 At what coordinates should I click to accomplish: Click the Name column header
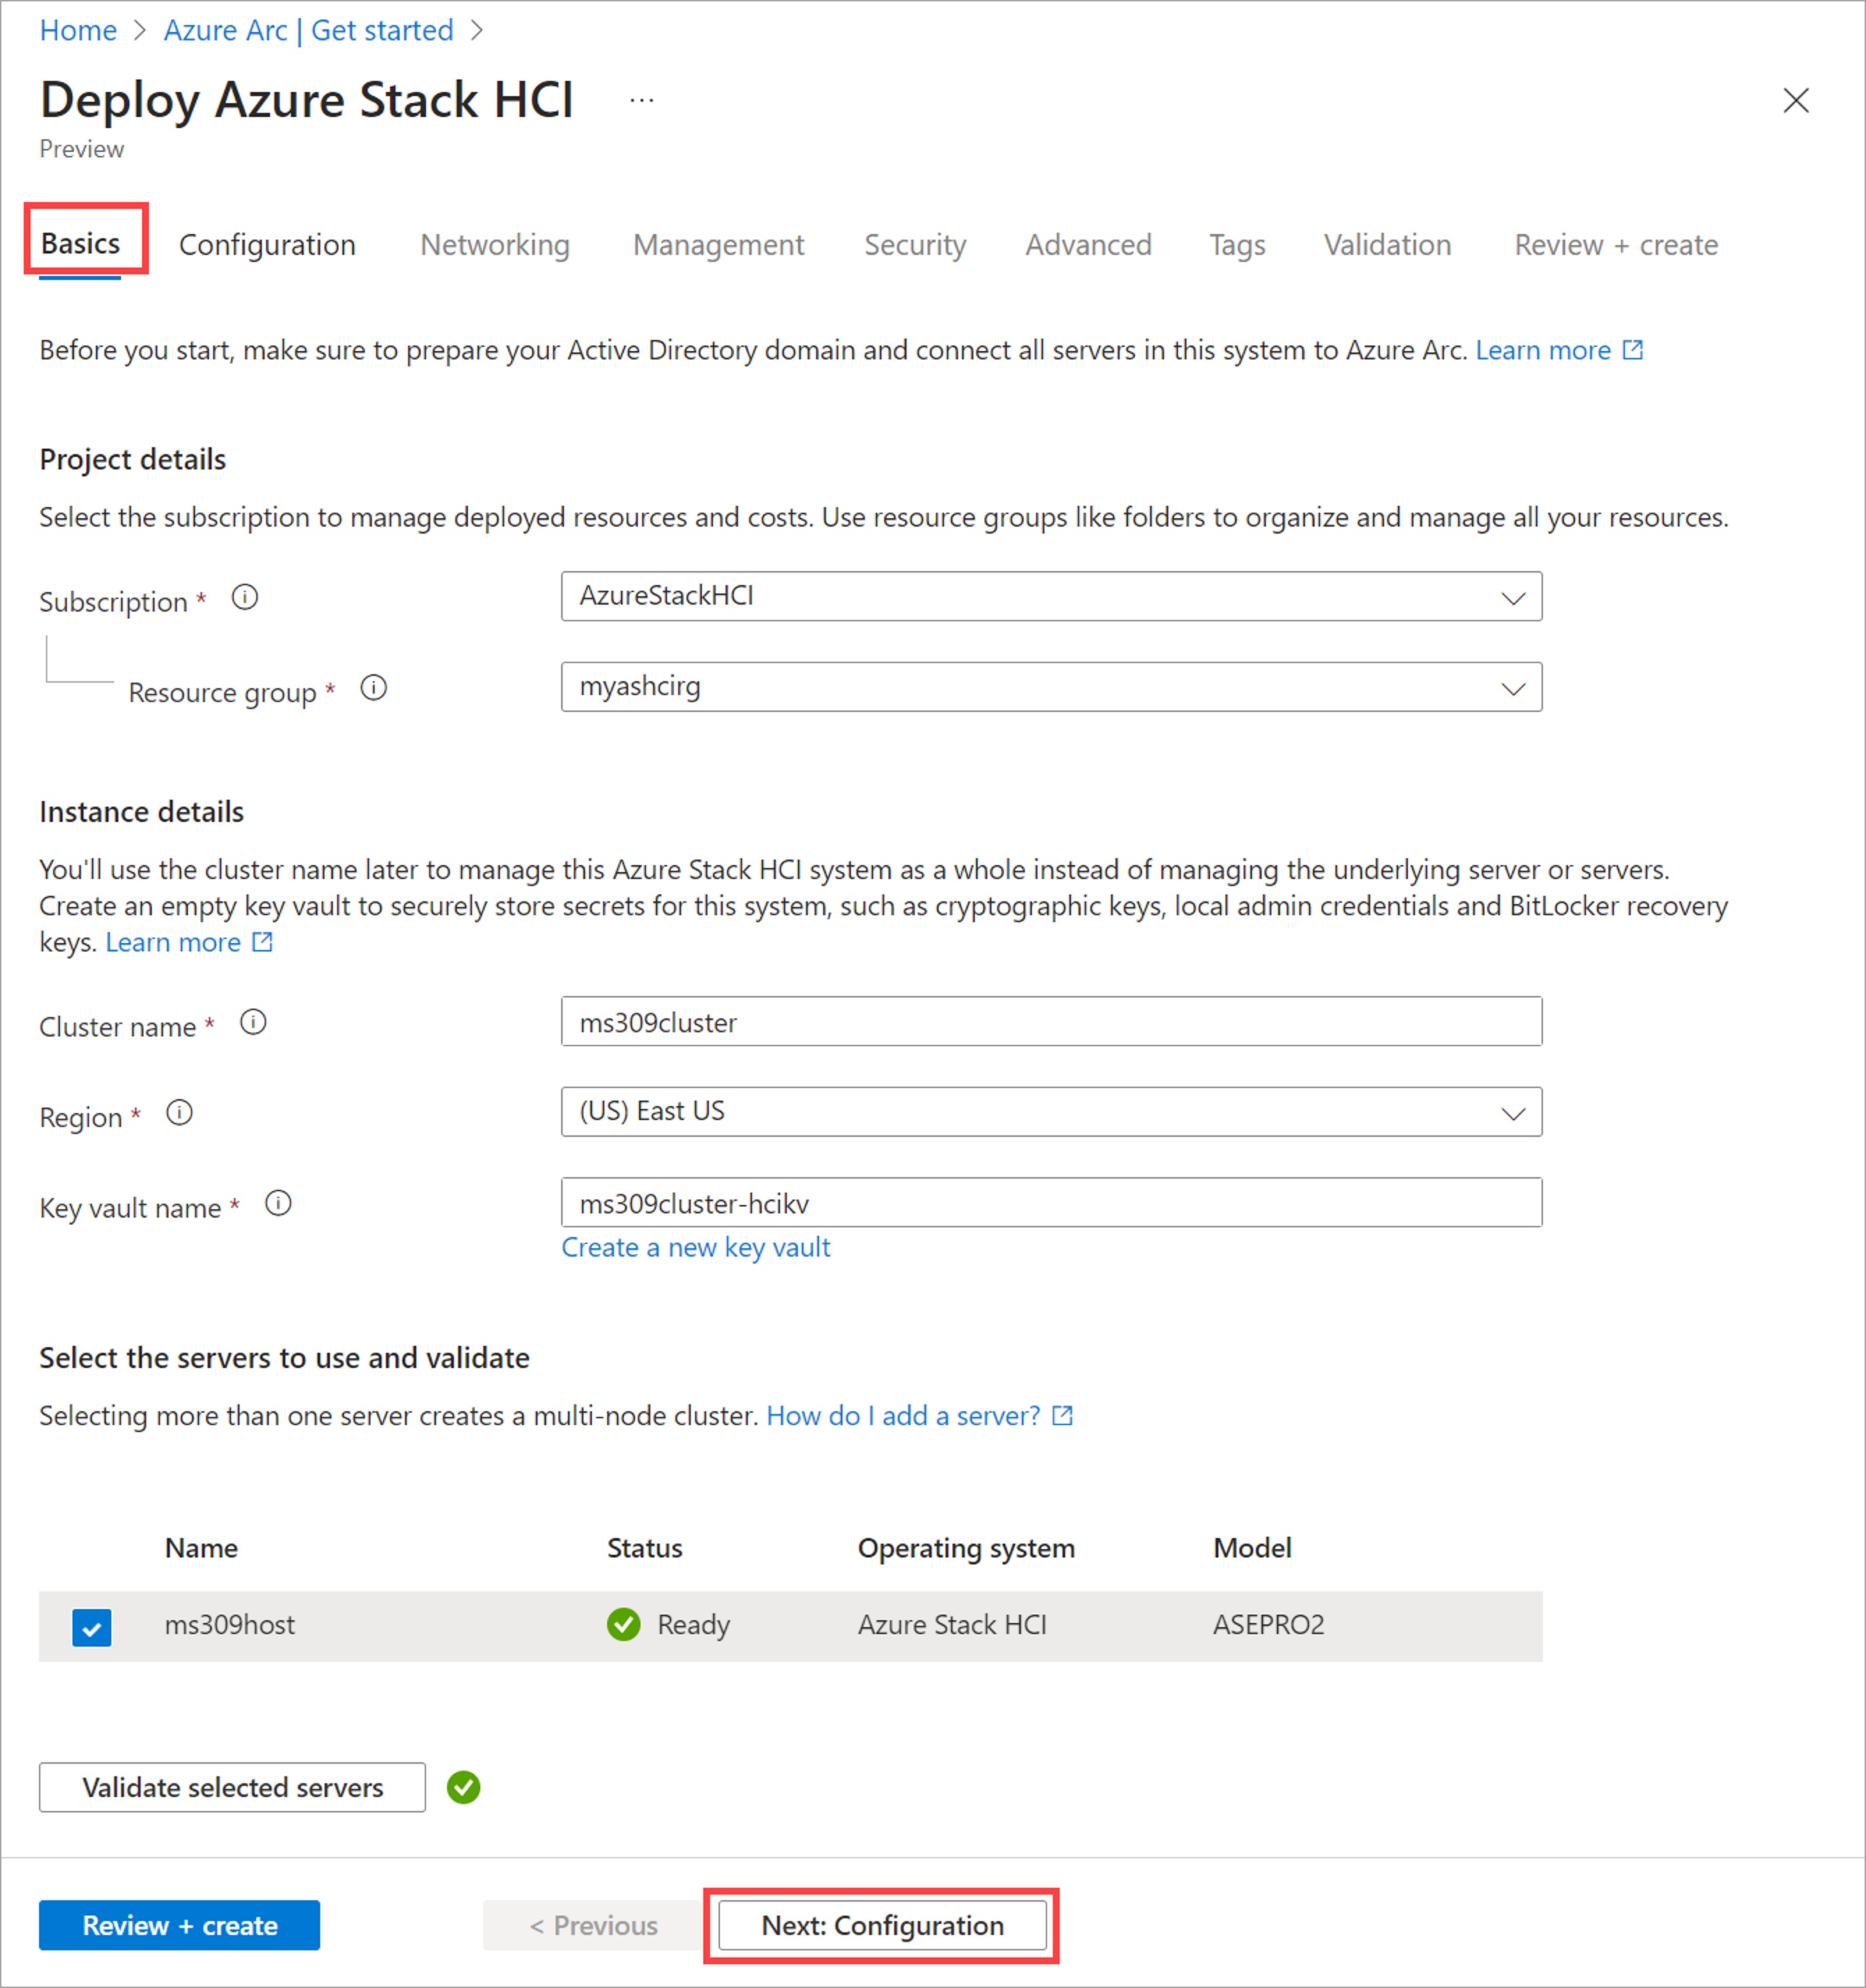[x=201, y=1548]
